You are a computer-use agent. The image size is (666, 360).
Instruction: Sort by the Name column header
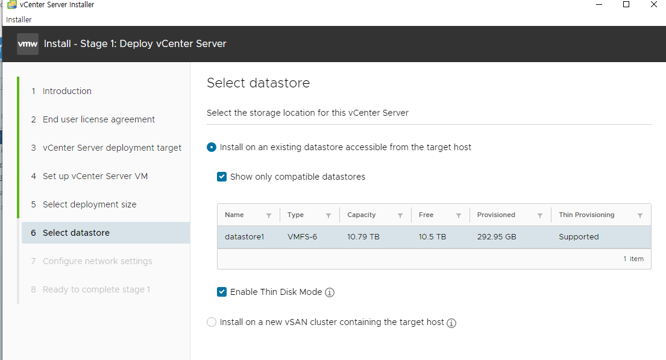[234, 215]
